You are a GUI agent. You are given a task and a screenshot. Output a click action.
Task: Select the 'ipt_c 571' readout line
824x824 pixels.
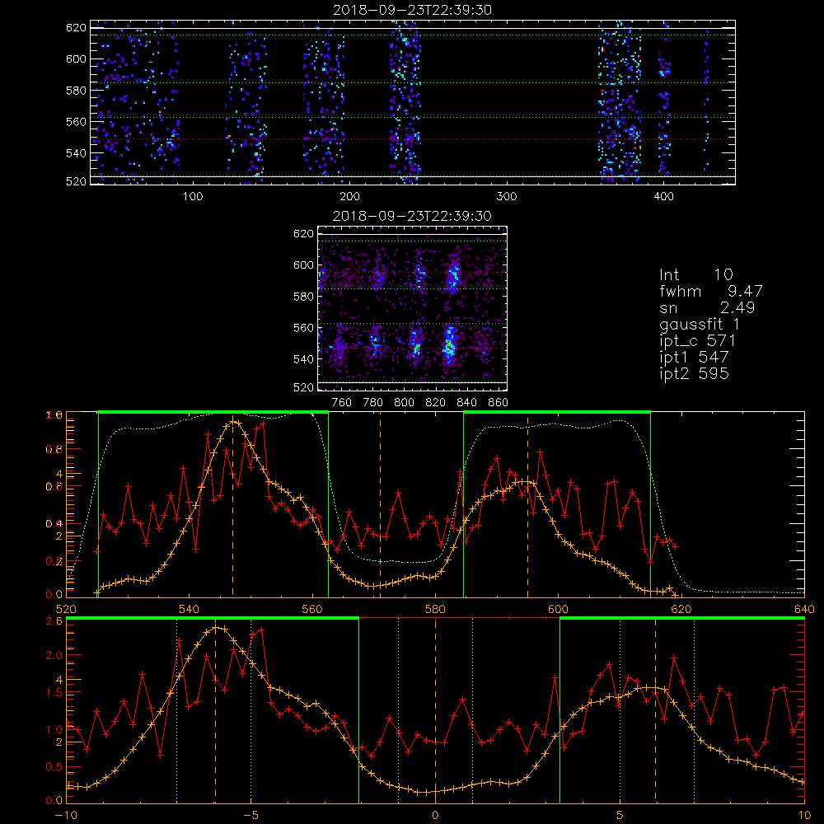pyautogui.click(x=697, y=341)
